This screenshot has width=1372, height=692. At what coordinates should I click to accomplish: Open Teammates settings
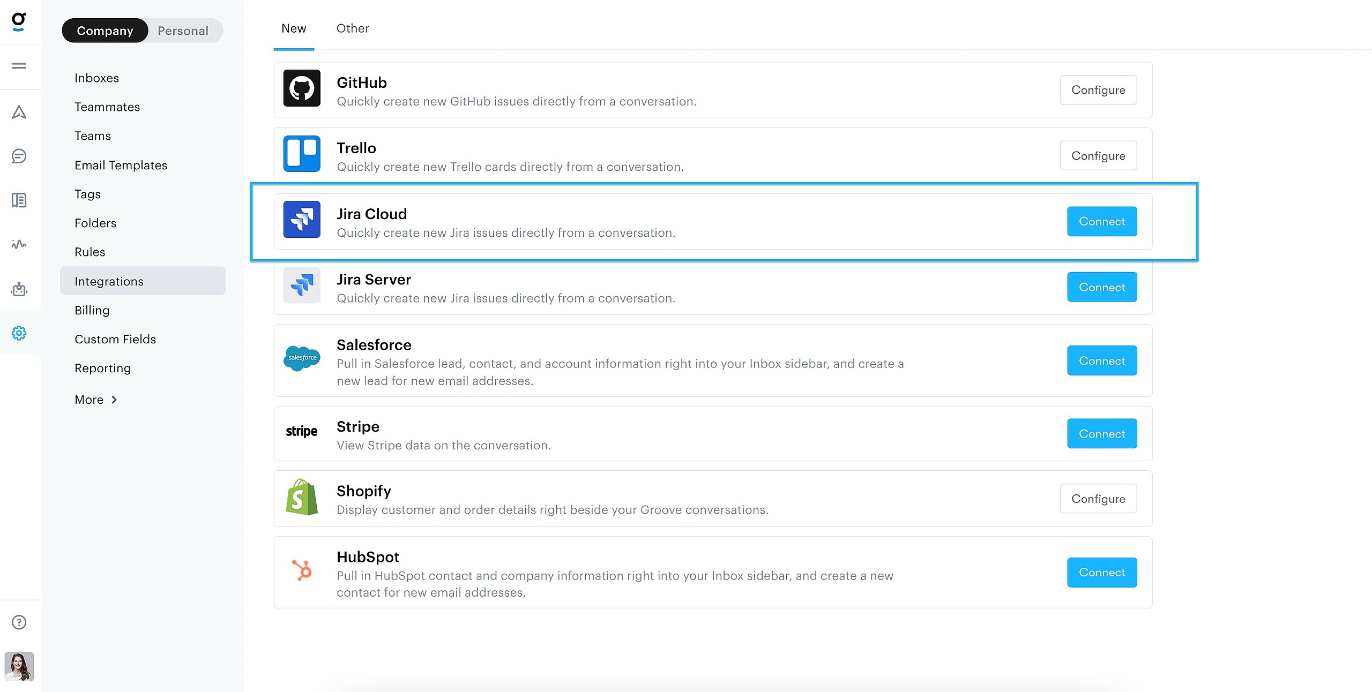click(107, 107)
